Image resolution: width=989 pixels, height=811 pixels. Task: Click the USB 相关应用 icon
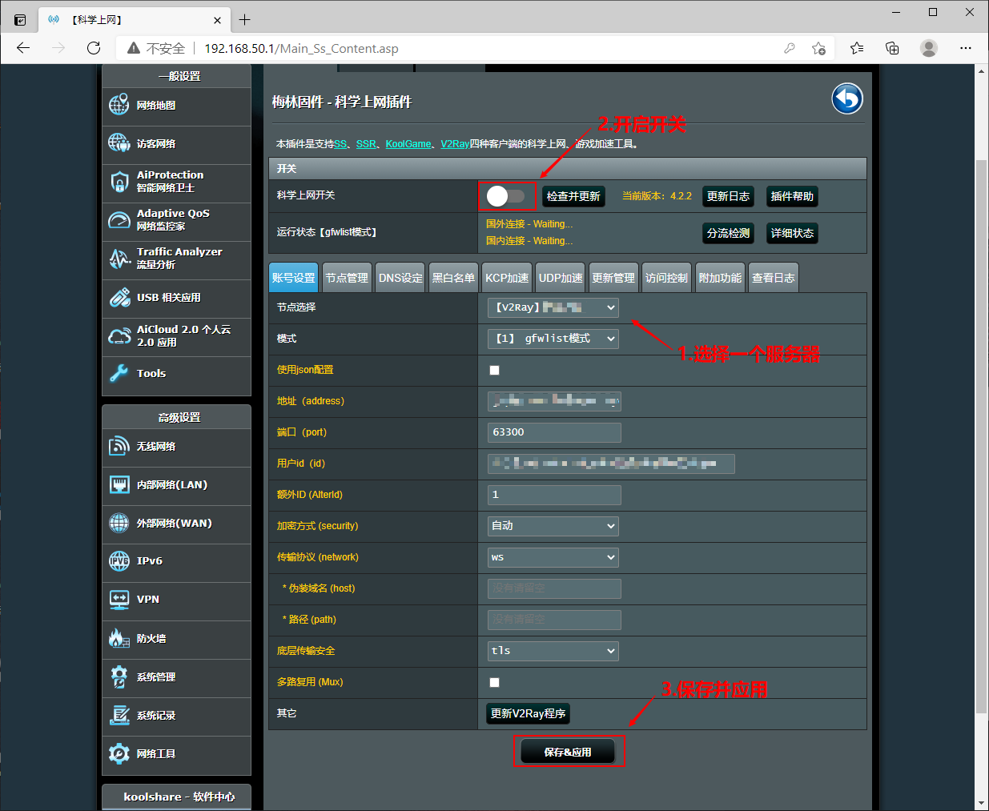pos(119,298)
